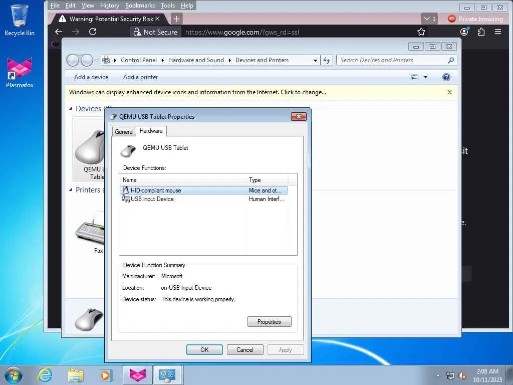Click the network tray icon
The height and width of the screenshot is (385, 513).
coord(450,376)
